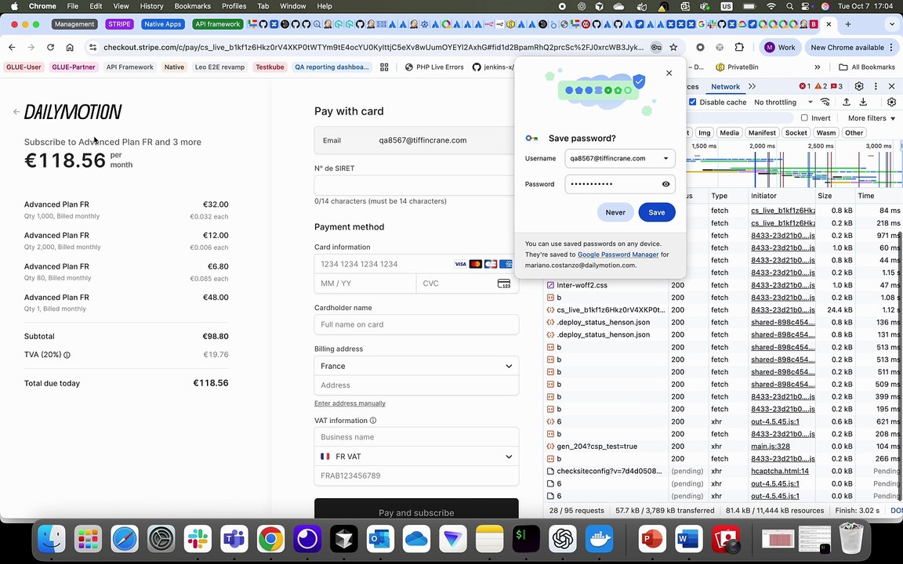This screenshot has width=903, height=564.
Task: Launch Safari from the Dock
Action: (x=125, y=539)
